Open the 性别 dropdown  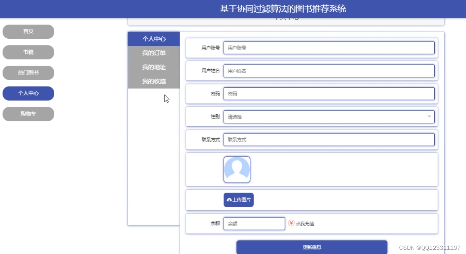coord(329,117)
